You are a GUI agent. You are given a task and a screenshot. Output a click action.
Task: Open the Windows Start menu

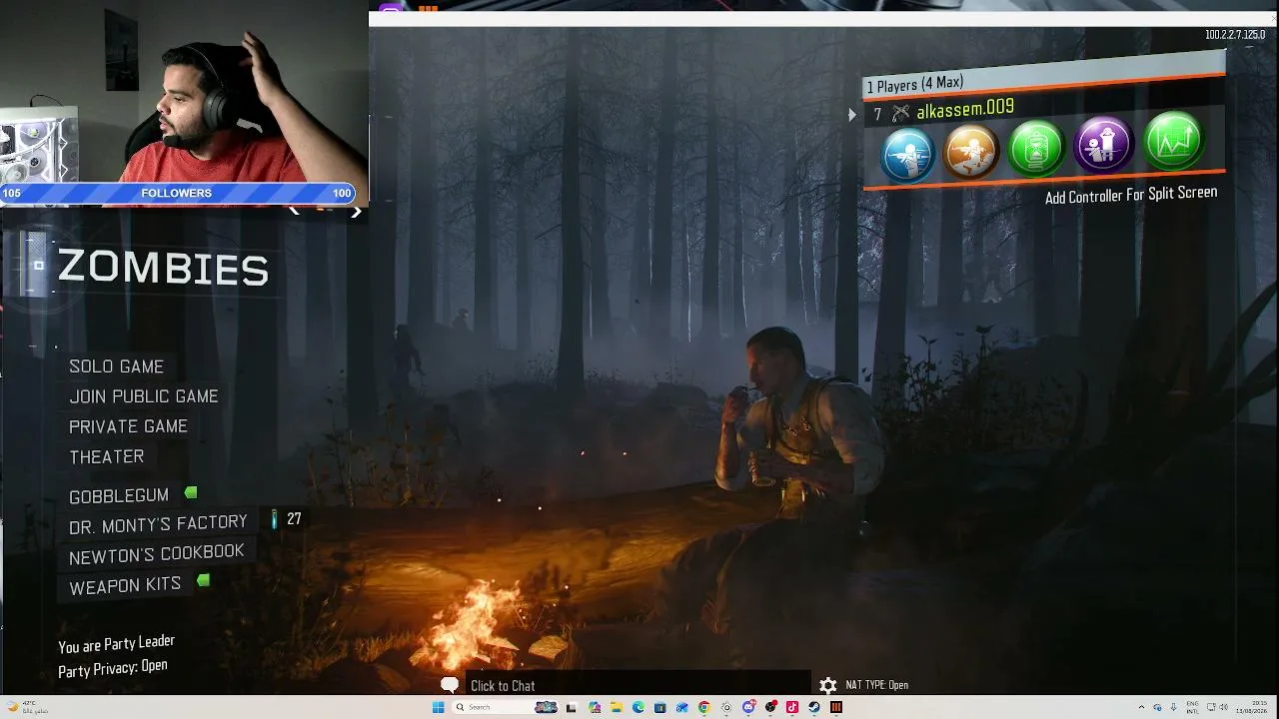(438, 707)
